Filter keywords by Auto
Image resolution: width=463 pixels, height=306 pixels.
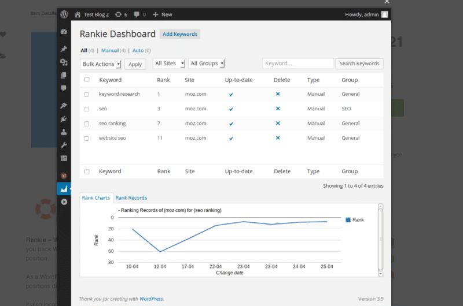pos(138,50)
